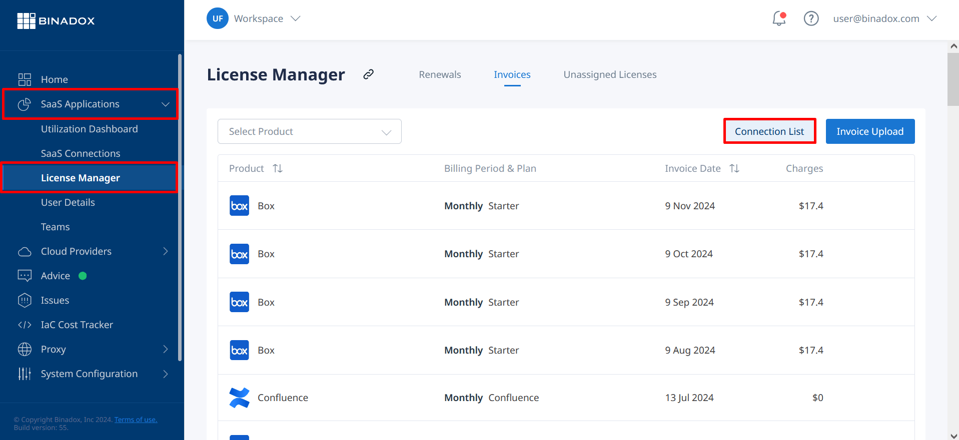Expand Cloud Providers submenu arrow
959x440 pixels.
[x=166, y=251]
